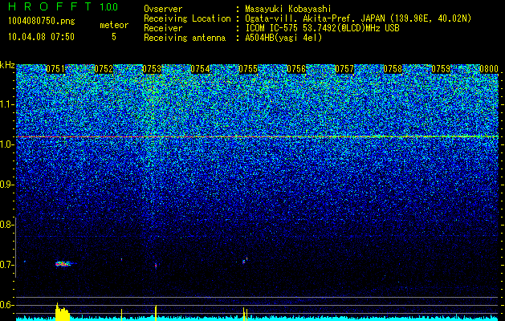505x321 pixels.
Task: Click the 0.7 frequency axis label
Action: [x=6, y=265]
